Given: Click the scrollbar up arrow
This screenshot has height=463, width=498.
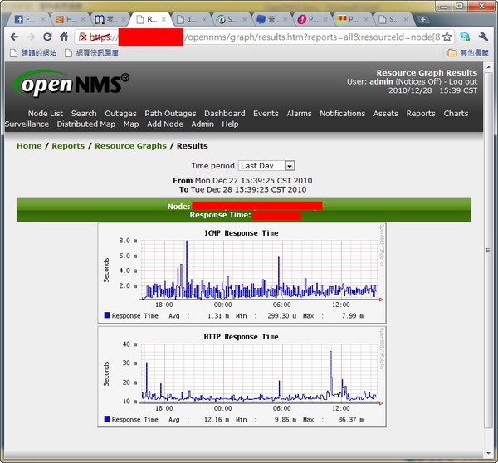Looking at the screenshot, I should pyautogui.click(x=488, y=67).
